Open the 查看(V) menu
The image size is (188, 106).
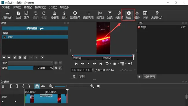click(28, 7)
